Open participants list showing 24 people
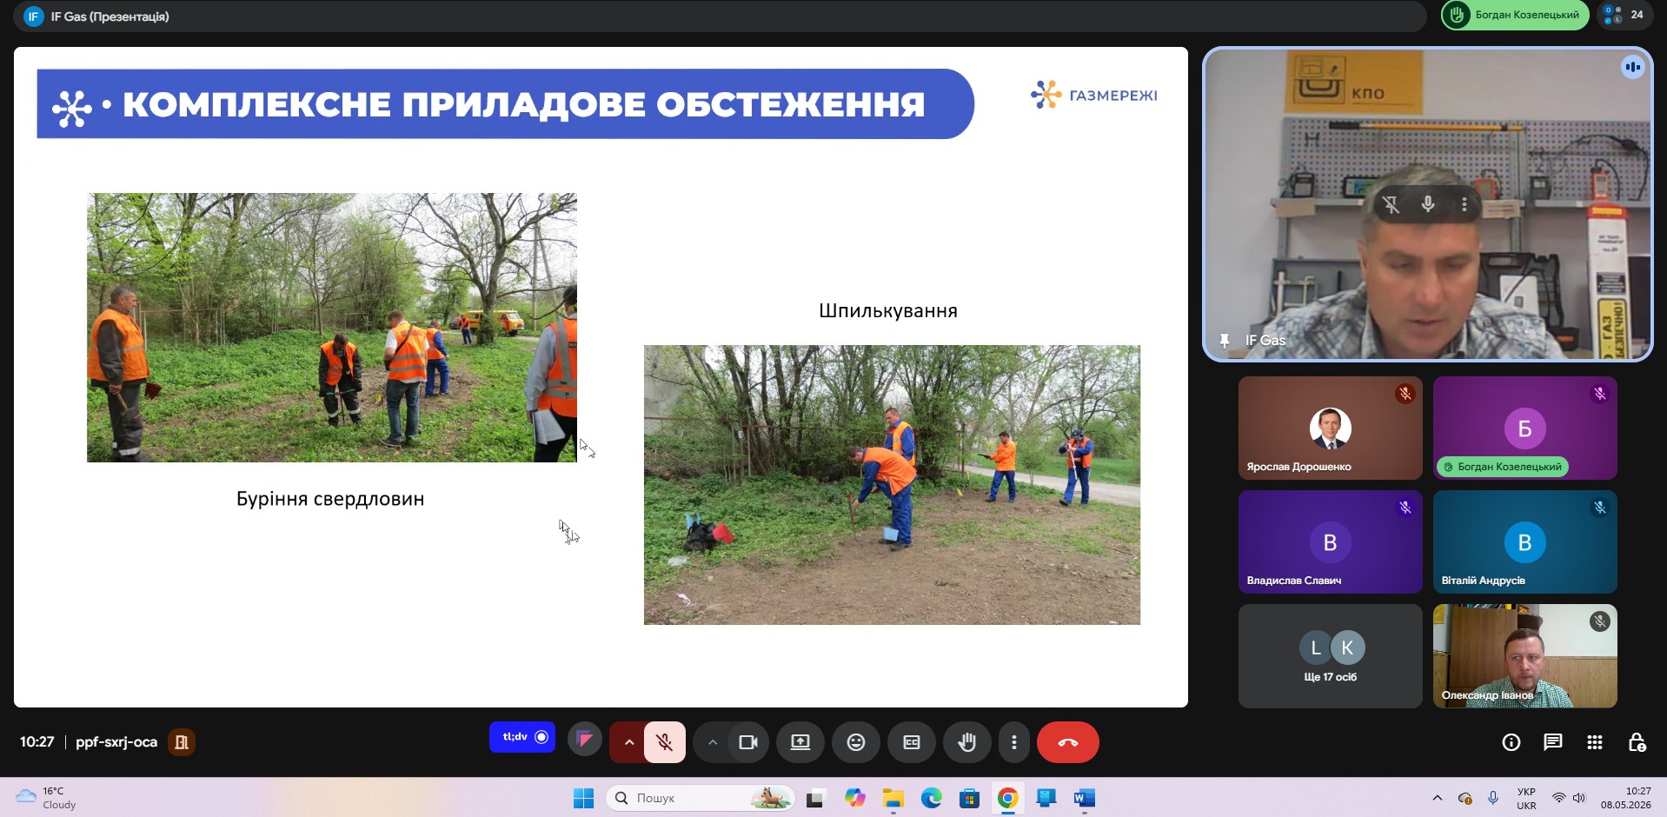This screenshot has height=817, width=1667. [x=1625, y=15]
